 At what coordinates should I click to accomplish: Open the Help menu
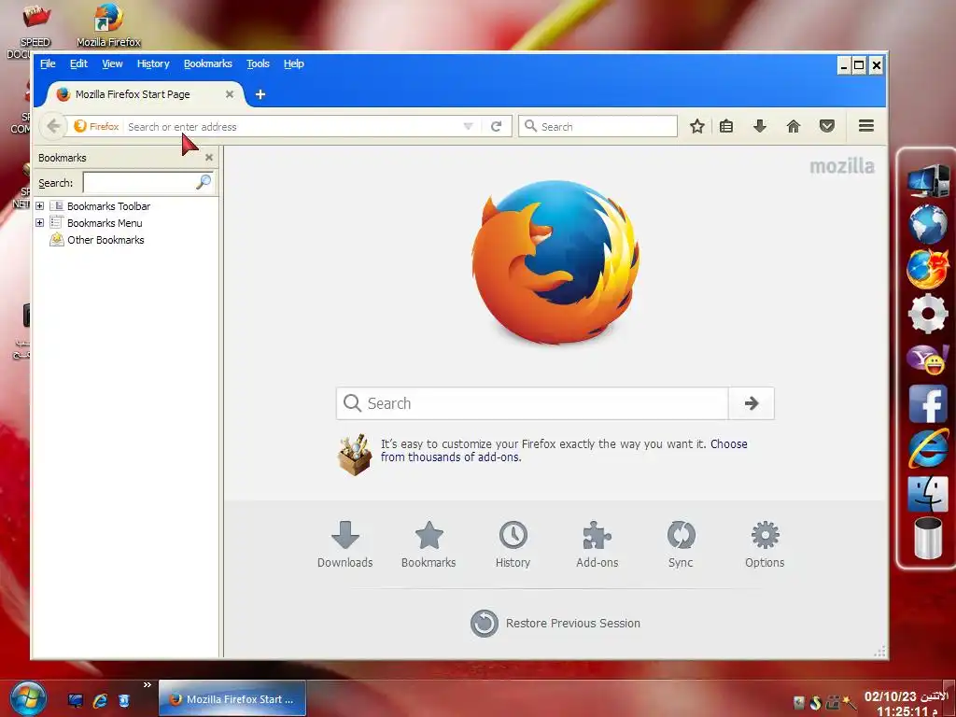(x=294, y=63)
